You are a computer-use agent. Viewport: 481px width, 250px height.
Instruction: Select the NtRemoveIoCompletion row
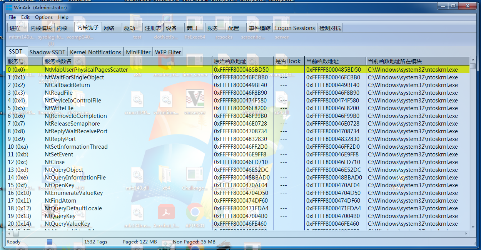click(238, 116)
